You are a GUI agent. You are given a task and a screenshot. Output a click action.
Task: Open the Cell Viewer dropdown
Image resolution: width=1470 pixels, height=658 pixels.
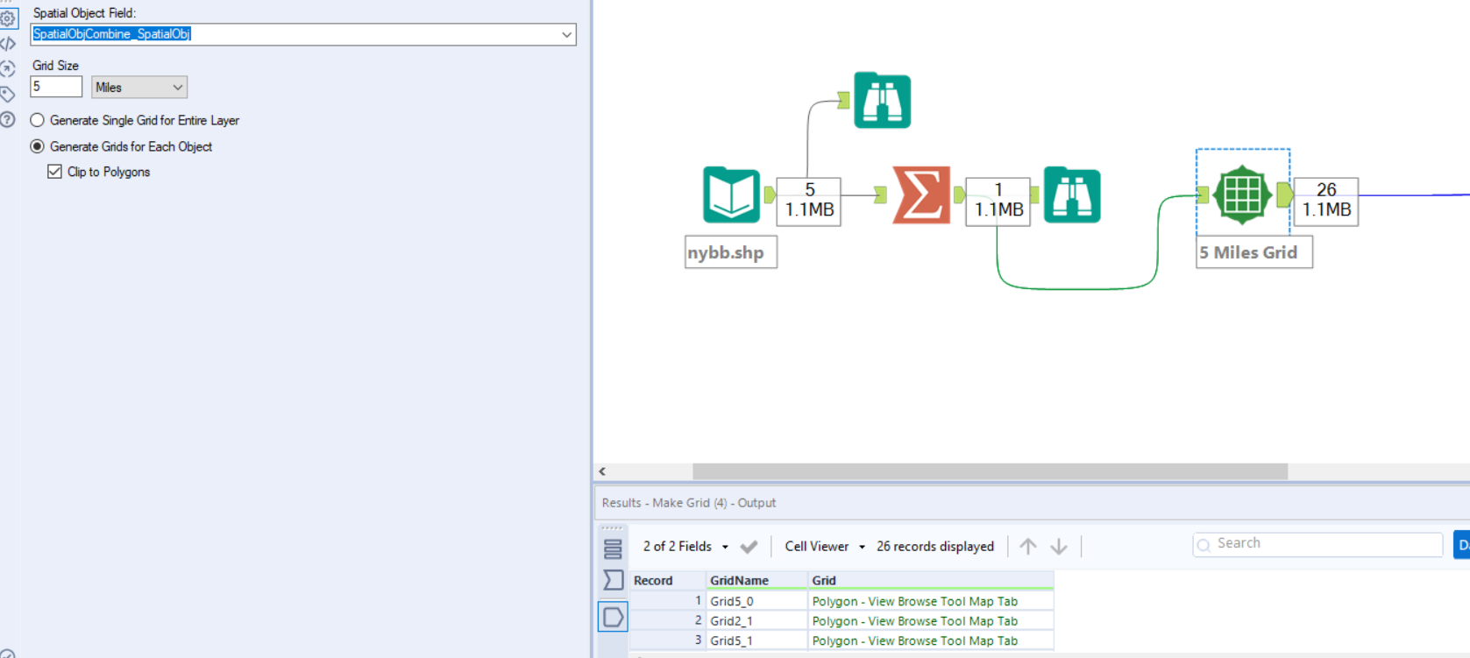(825, 547)
